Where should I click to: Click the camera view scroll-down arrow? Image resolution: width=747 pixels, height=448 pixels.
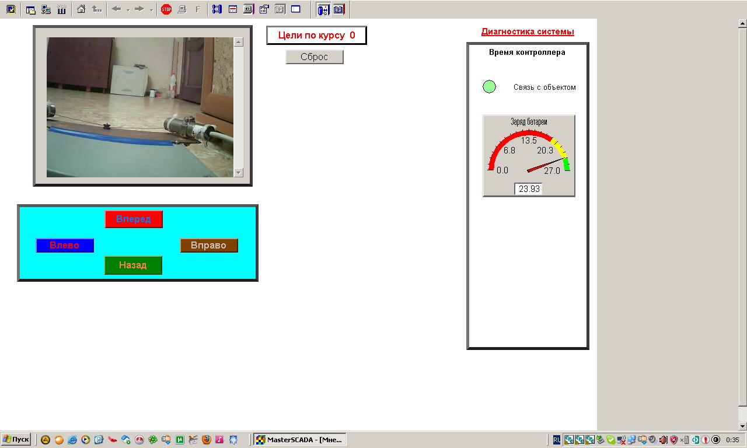coord(238,172)
